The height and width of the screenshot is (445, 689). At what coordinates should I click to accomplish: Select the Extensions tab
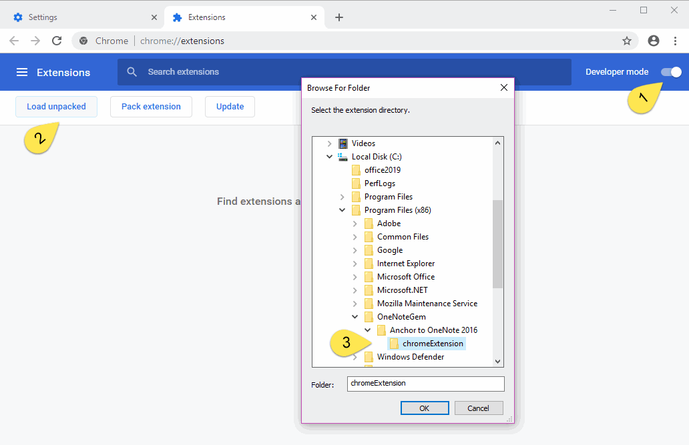[x=244, y=17]
